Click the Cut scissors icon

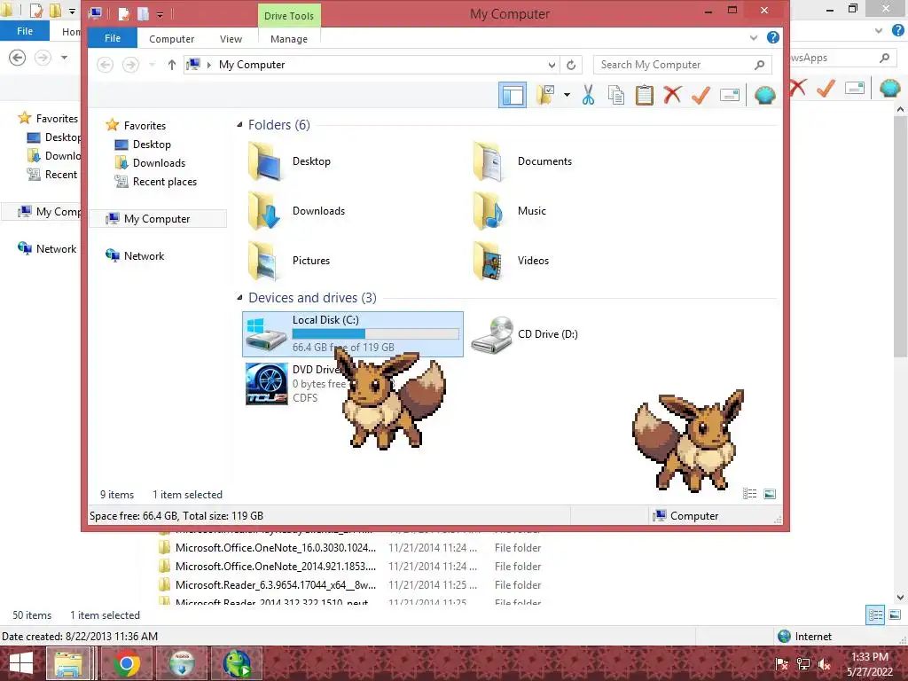[589, 95]
